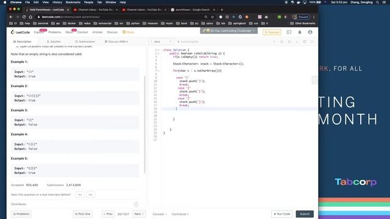Click the problem description scrollbar
This screenshot has width=390, height=219.
pos(145,124)
